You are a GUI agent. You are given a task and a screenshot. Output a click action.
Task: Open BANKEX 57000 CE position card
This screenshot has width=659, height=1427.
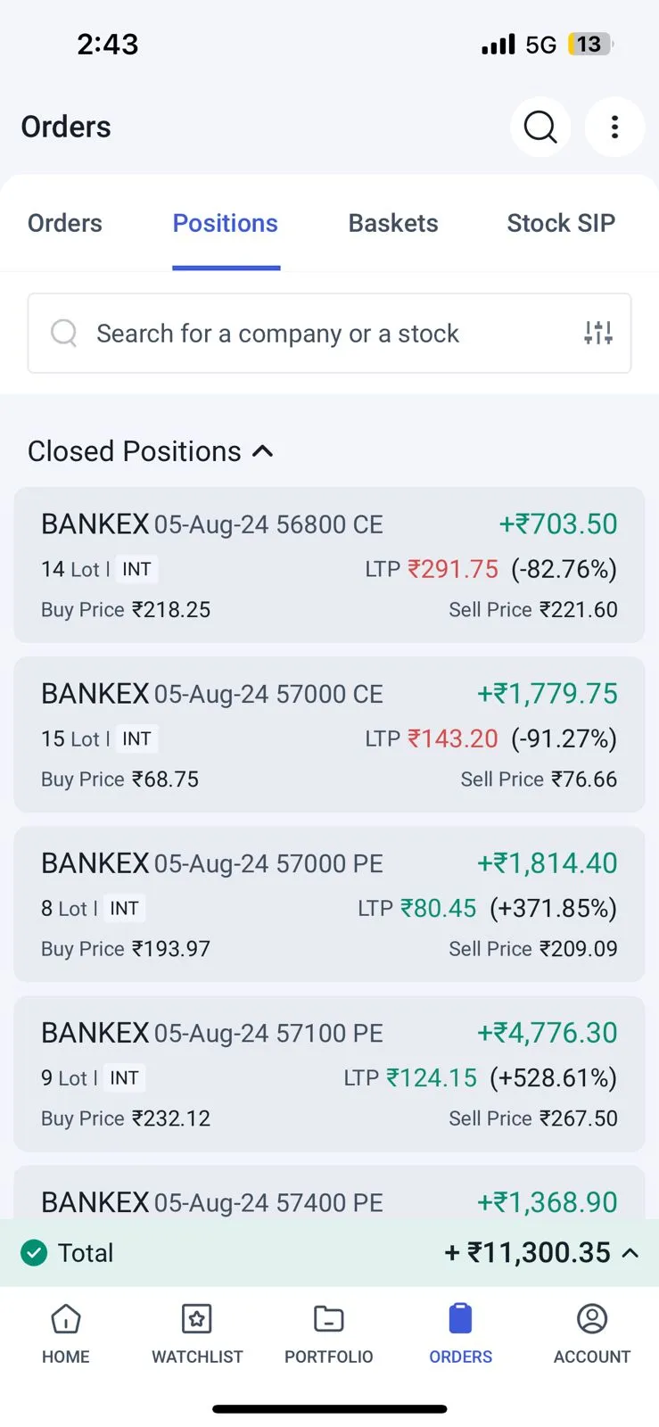329,734
